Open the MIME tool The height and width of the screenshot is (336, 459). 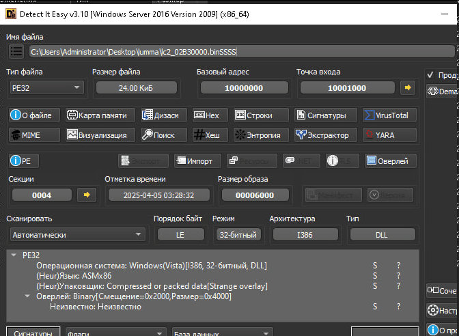(34, 135)
